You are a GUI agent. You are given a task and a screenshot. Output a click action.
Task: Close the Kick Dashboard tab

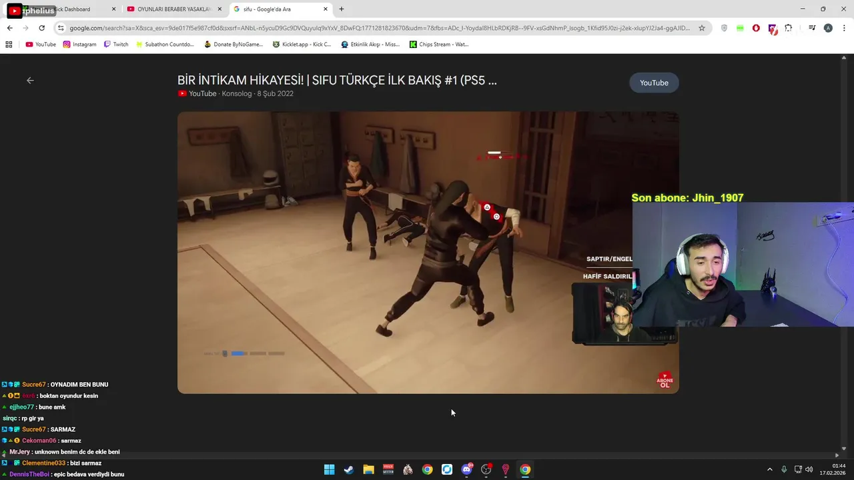[x=113, y=9]
